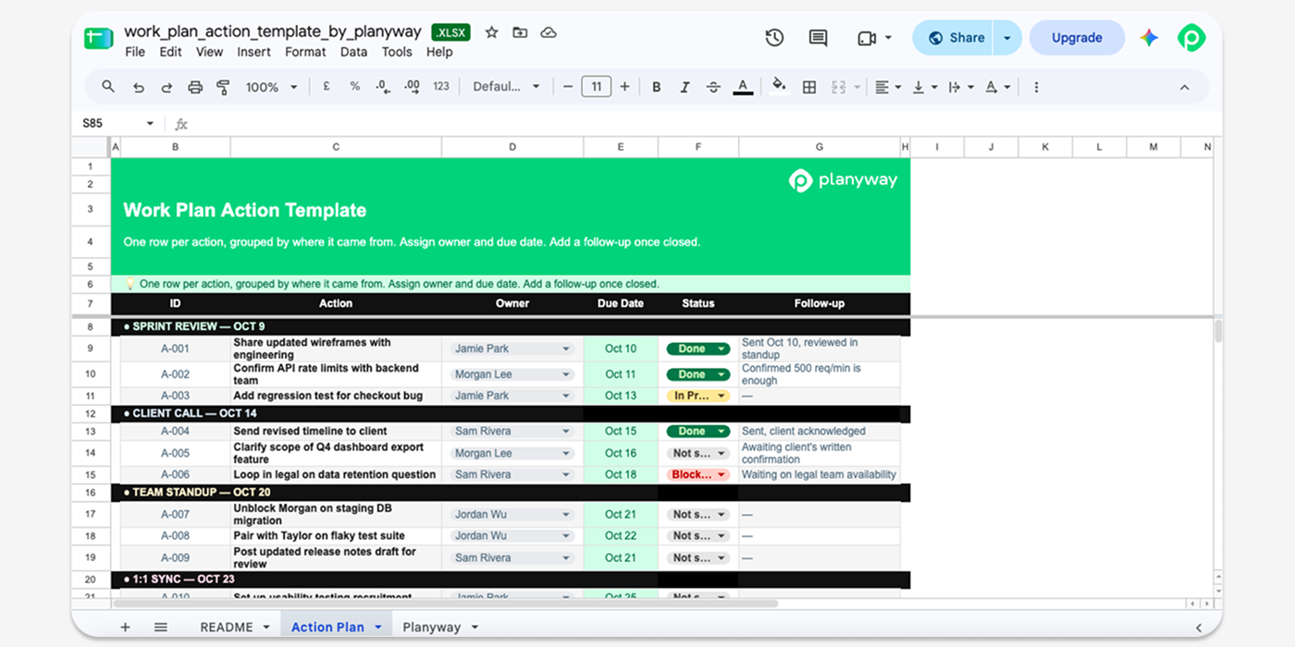Viewport: 1295px width, 647px height.
Task: Decrease font size with minus button
Action: (568, 87)
